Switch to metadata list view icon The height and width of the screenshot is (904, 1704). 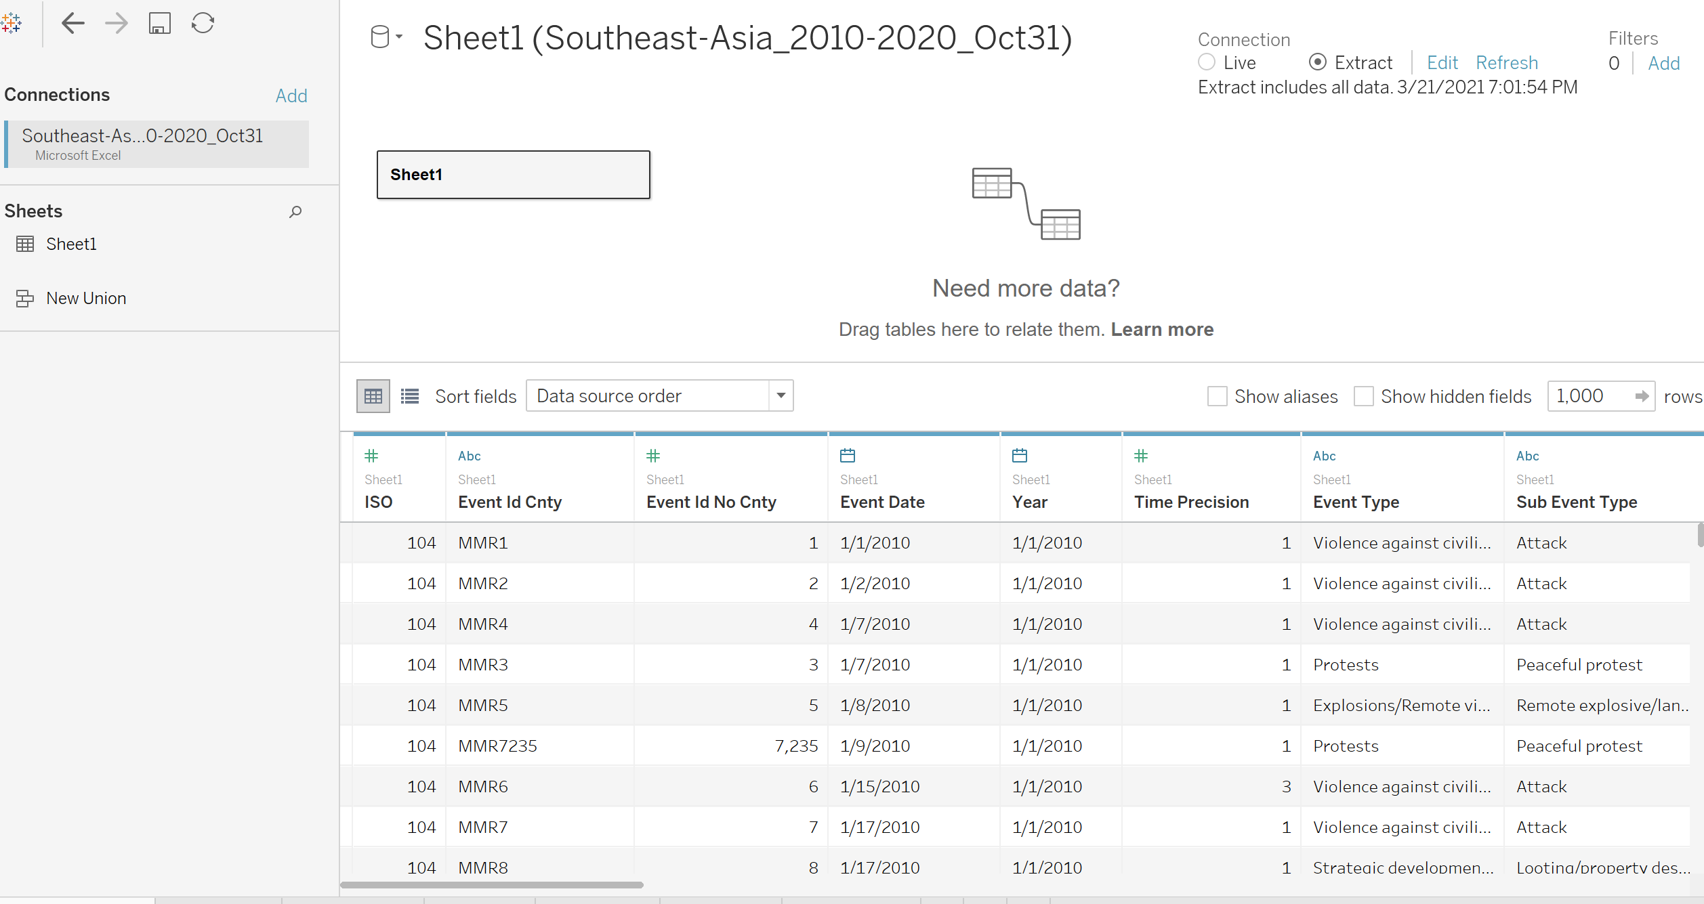[410, 396]
